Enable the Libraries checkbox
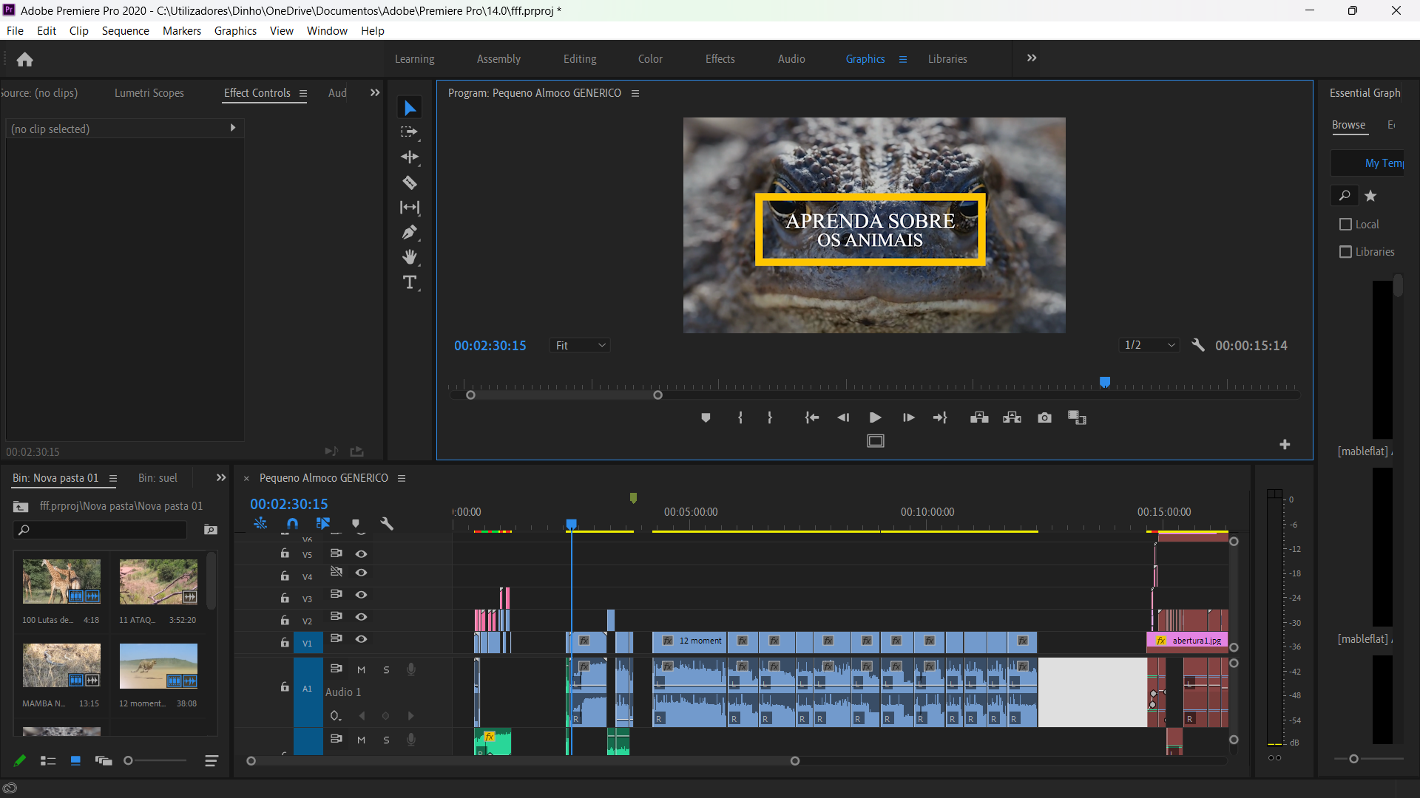The width and height of the screenshot is (1420, 798). (1346, 252)
